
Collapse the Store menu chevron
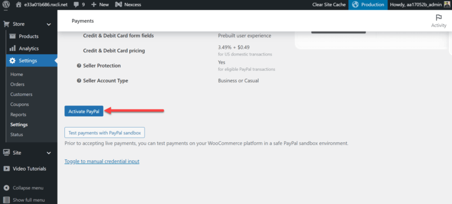click(x=49, y=24)
